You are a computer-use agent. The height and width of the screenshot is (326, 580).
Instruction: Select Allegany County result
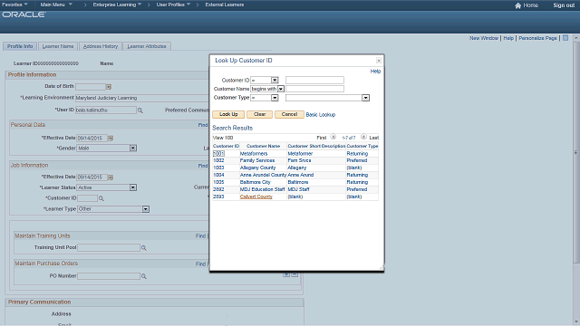(x=257, y=168)
